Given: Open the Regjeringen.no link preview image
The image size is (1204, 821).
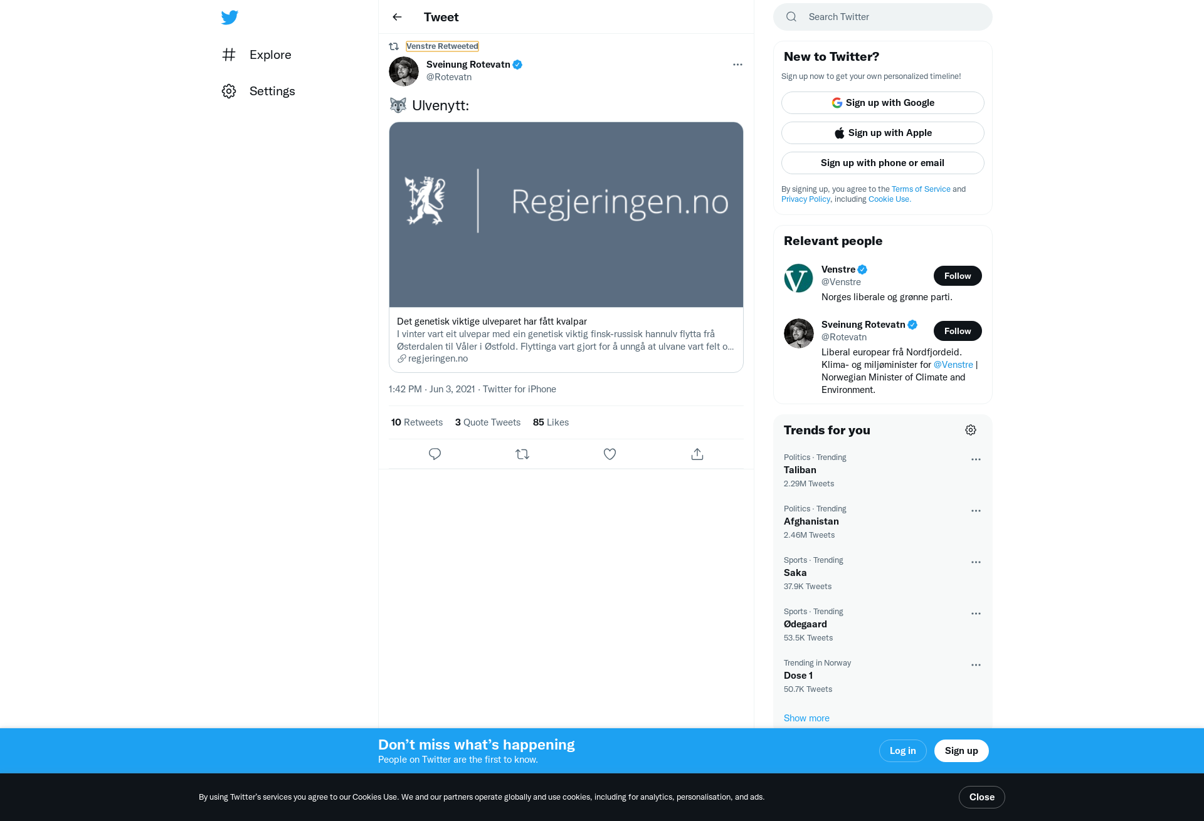Looking at the screenshot, I should tap(566, 214).
